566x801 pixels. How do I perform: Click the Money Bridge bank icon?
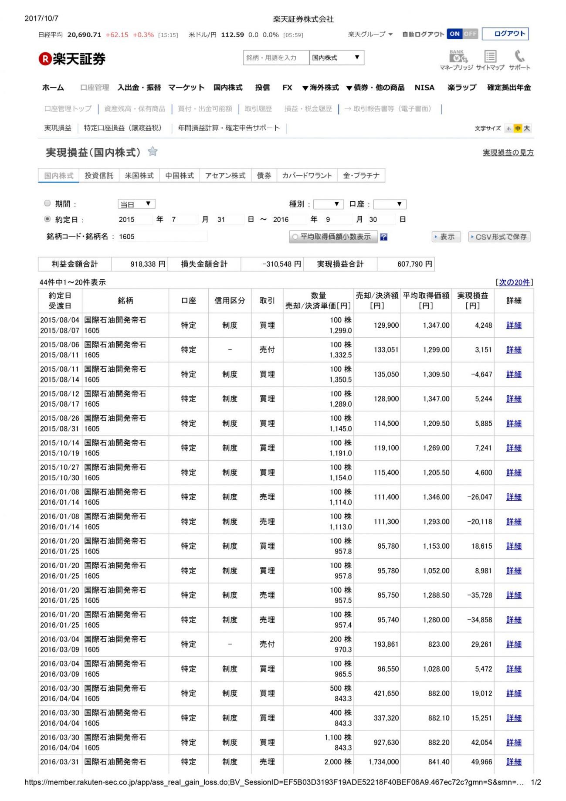tap(456, 57)
